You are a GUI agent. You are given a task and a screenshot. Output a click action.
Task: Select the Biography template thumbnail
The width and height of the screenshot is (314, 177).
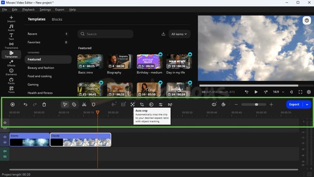click(120, 62)
